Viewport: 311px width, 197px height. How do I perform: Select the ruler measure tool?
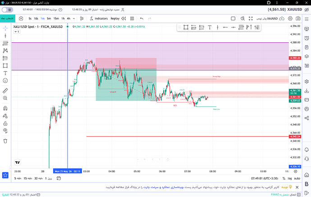pos(5,91)
